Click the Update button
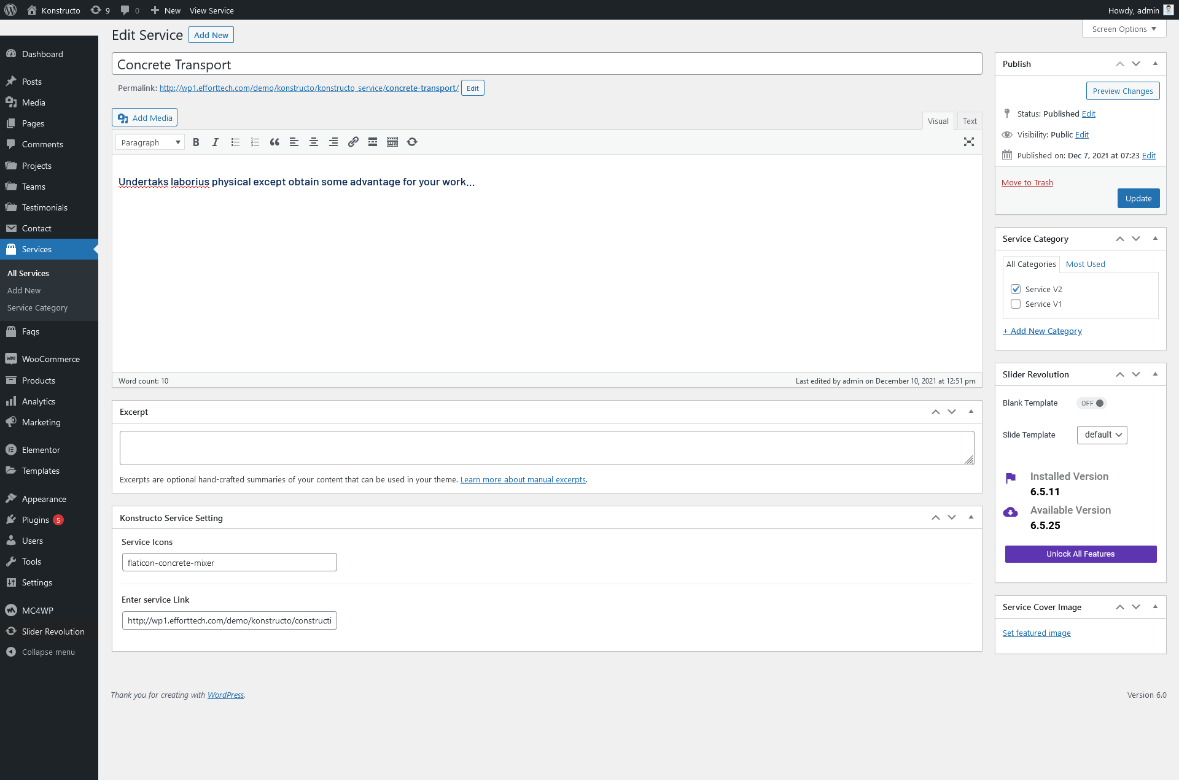Viewport: 1179px width, 780px height. pos(1138,198)
